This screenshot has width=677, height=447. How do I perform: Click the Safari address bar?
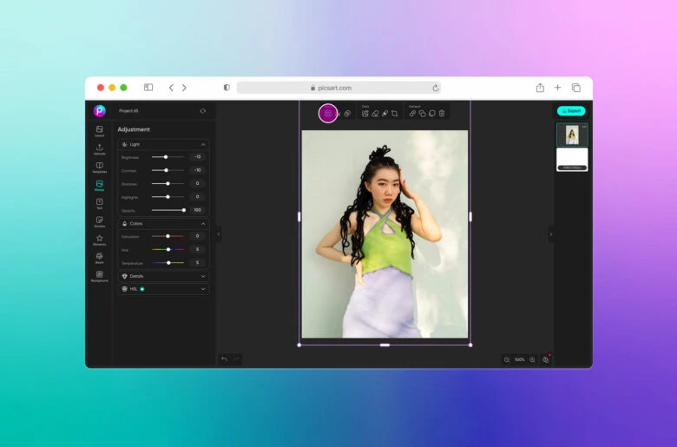coord(338,88)
